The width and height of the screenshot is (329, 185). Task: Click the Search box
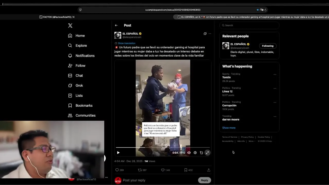coord(249,25)
